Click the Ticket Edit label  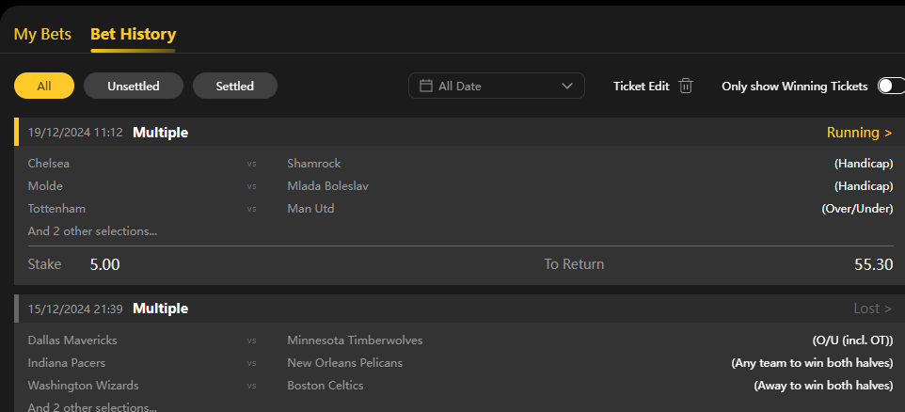point(641,86)
